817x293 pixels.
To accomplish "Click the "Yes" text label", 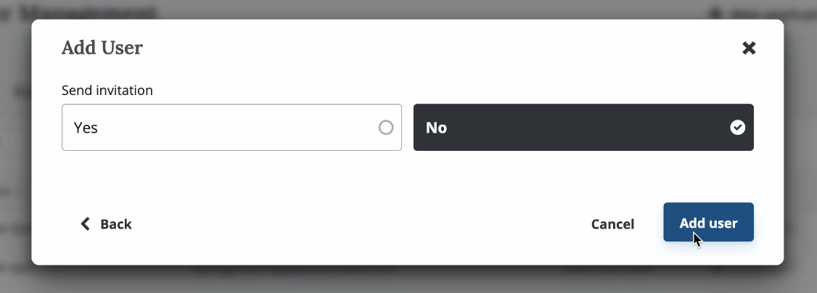I will click(x=86, y=128).
